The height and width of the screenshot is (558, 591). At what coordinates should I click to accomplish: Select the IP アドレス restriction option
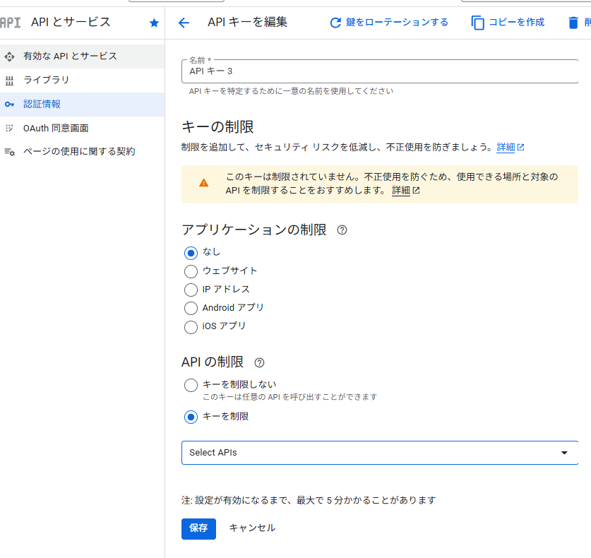(x=191, y=290)
